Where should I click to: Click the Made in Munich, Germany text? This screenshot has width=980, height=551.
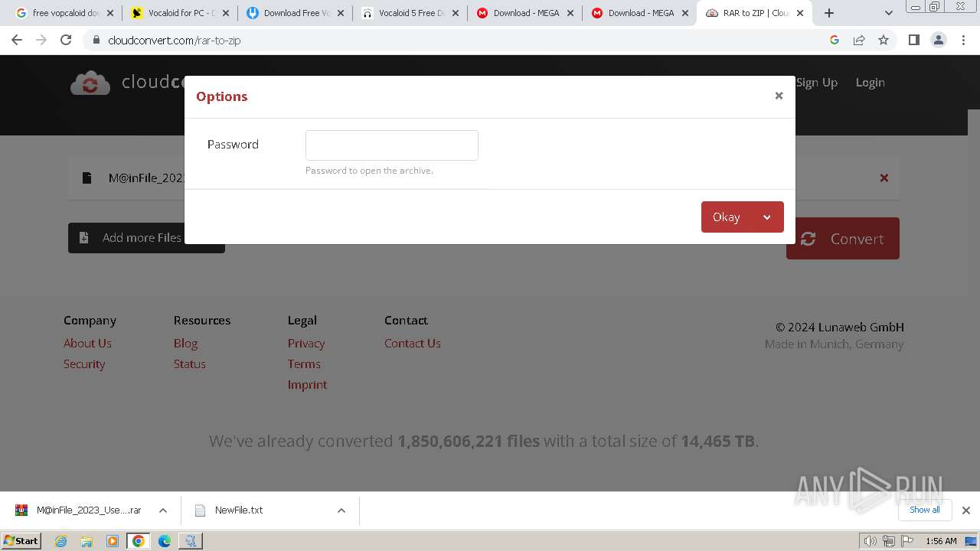[x=834, y=344]
